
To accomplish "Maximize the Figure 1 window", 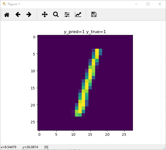I will coord(148,4).
